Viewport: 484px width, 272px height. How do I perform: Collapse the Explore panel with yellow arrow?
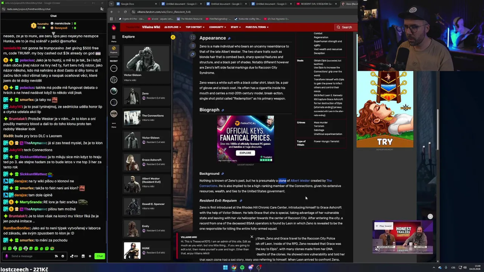coord(173,37)
